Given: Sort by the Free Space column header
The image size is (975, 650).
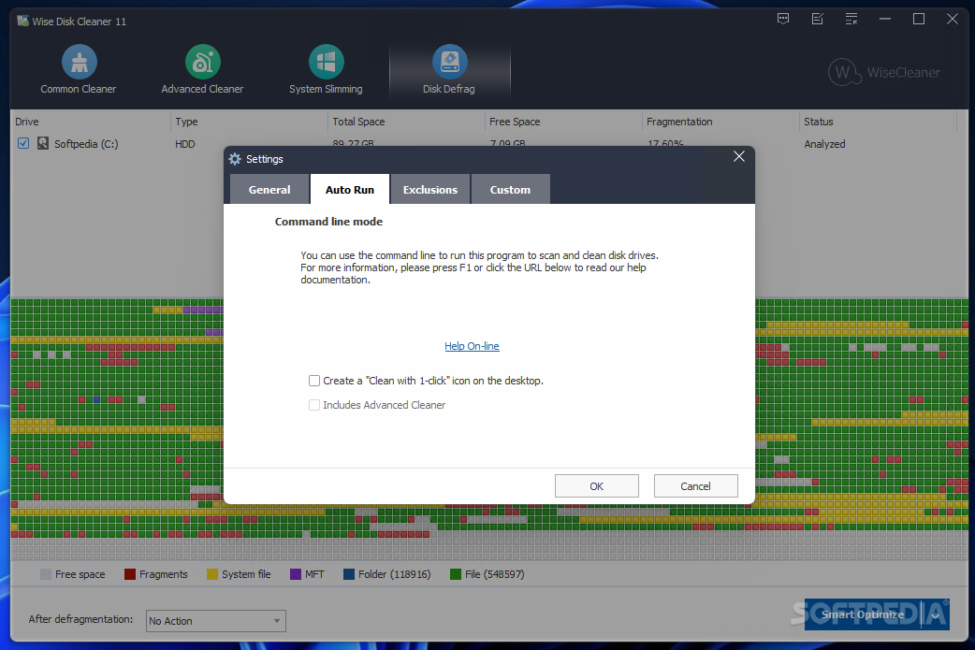Looking at the screenshot, I should (x=563, y=122).
